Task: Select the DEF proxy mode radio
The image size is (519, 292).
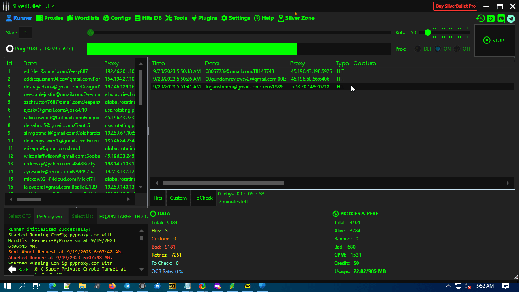Action: click(418, 49)
